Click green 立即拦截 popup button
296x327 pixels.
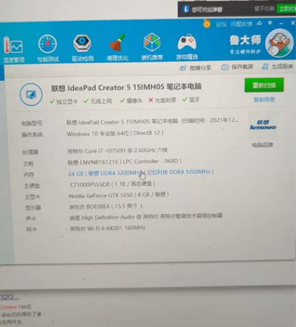[286, 9]
